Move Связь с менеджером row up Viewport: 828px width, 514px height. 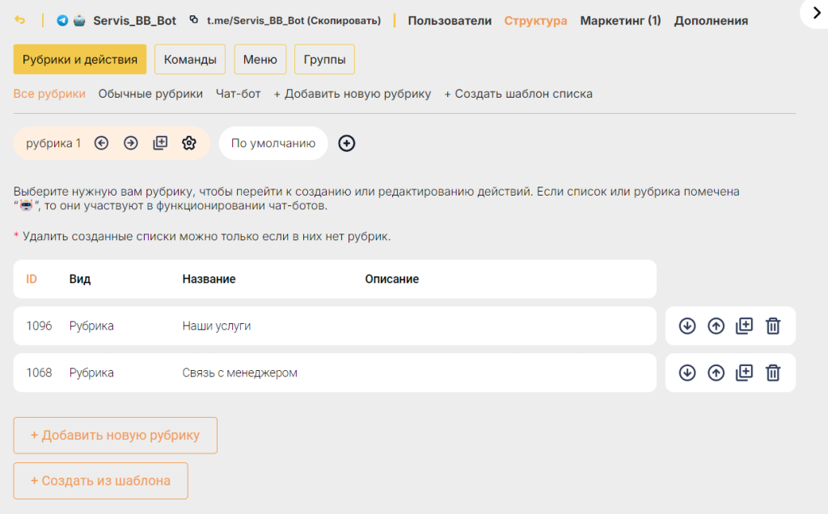716,373
